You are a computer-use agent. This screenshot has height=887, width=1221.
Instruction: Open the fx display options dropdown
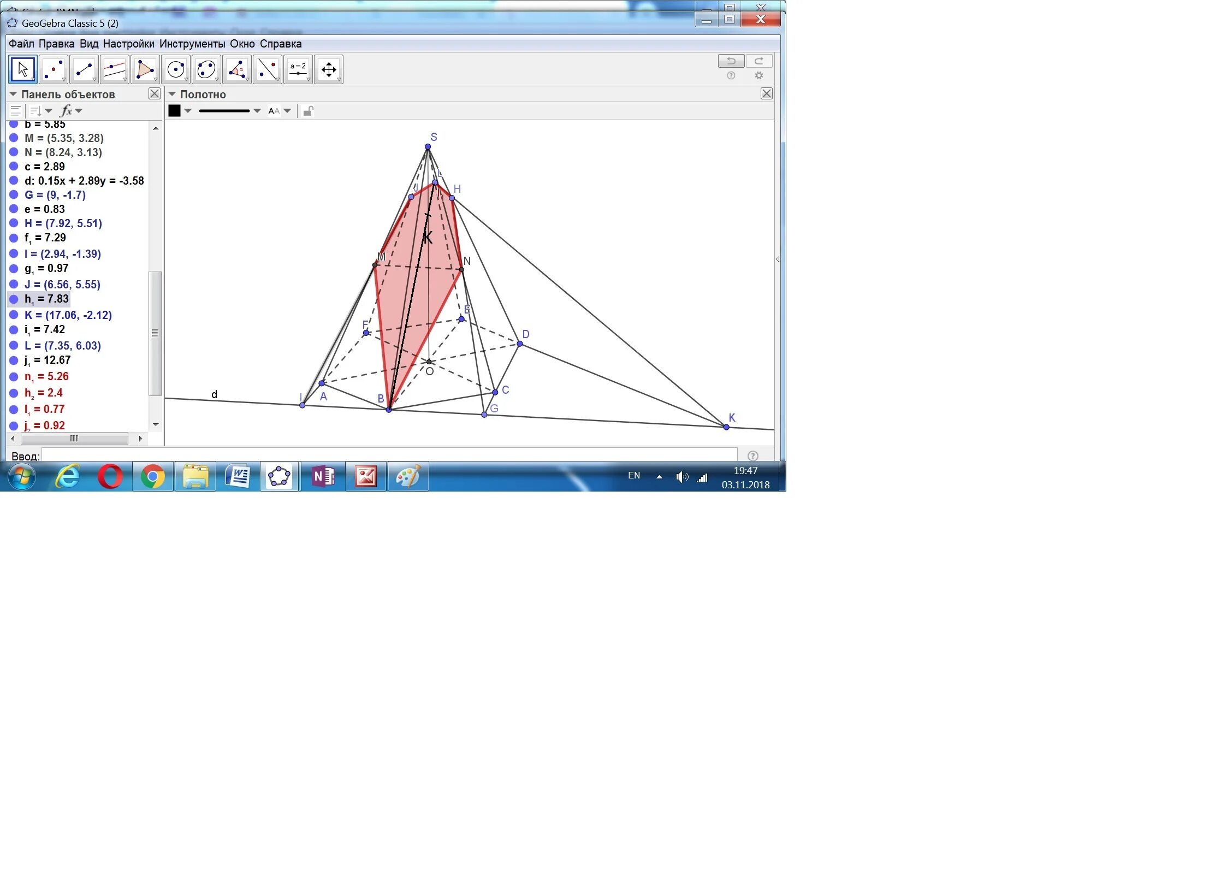pos(79,111)
